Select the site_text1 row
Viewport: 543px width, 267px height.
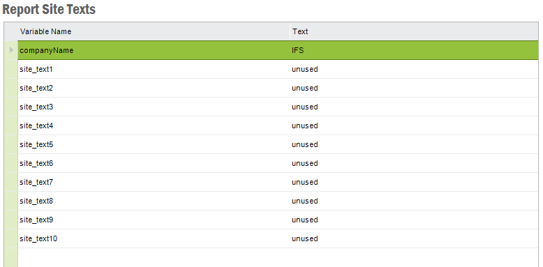click(278, 69)
